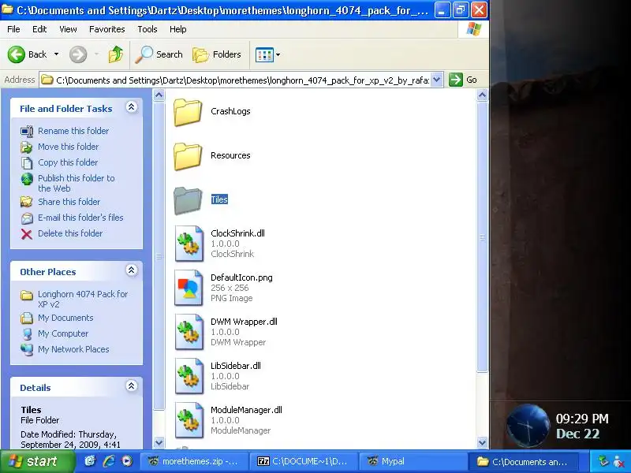Click Move this folder

[x=68, y=147]
